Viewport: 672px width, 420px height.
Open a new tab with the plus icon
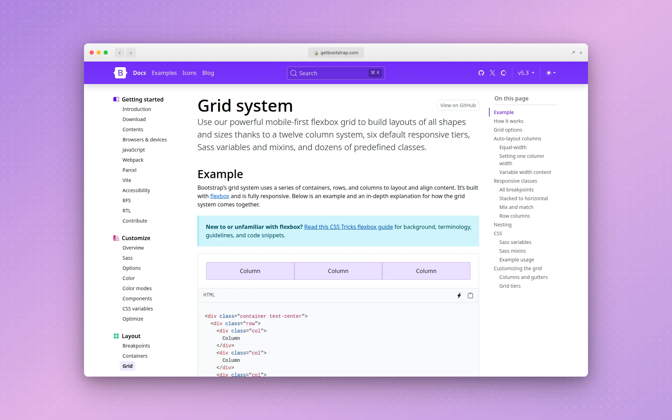(x=581, y=53)
